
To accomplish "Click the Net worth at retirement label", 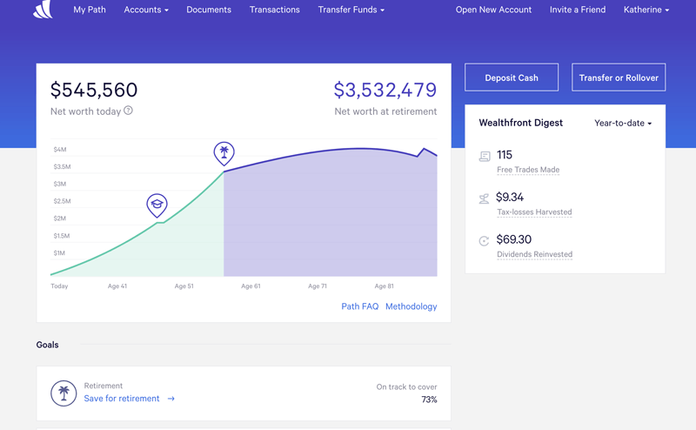I will click(x=385, y=111).
